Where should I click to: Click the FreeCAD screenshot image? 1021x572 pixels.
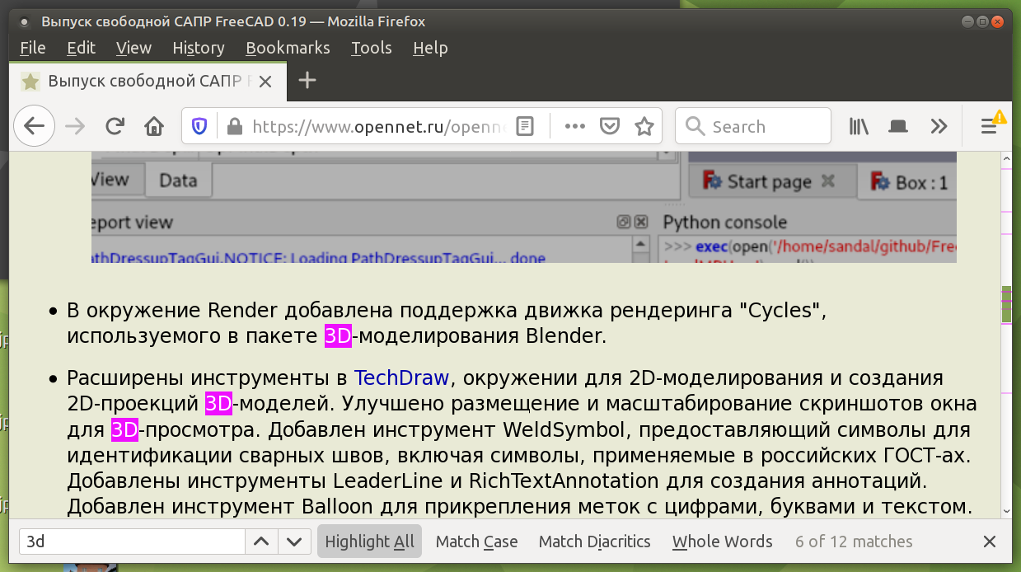coord(524,207)
